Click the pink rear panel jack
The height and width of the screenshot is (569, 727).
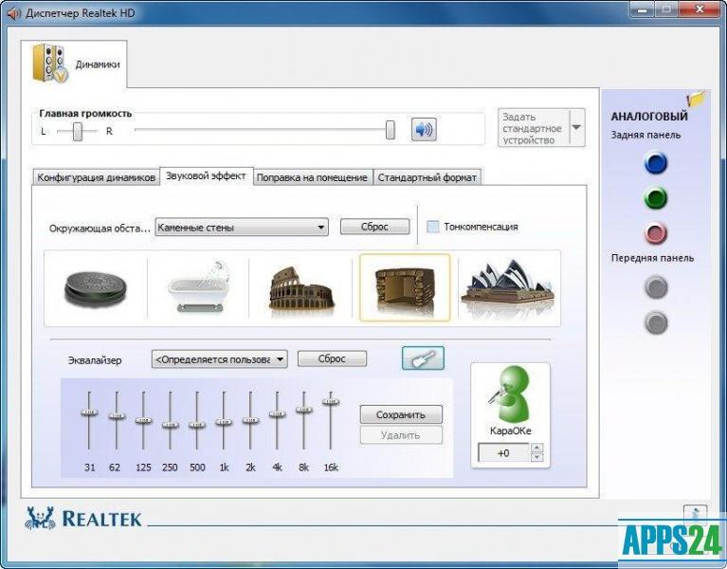(x=656, y=233)
